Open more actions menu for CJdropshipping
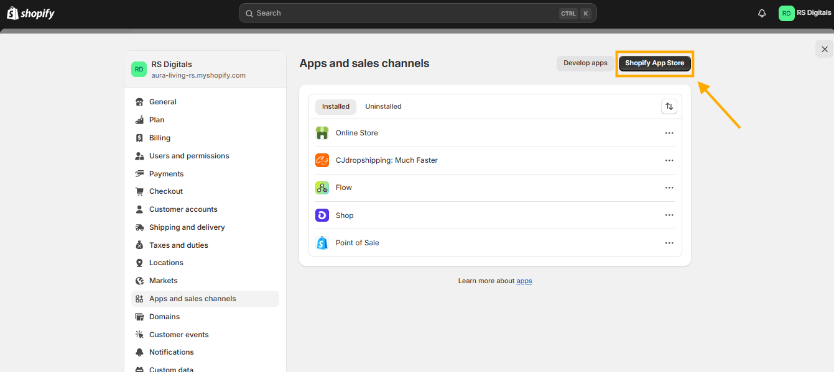Screen dimensions: 834x372 click(669, 160)
